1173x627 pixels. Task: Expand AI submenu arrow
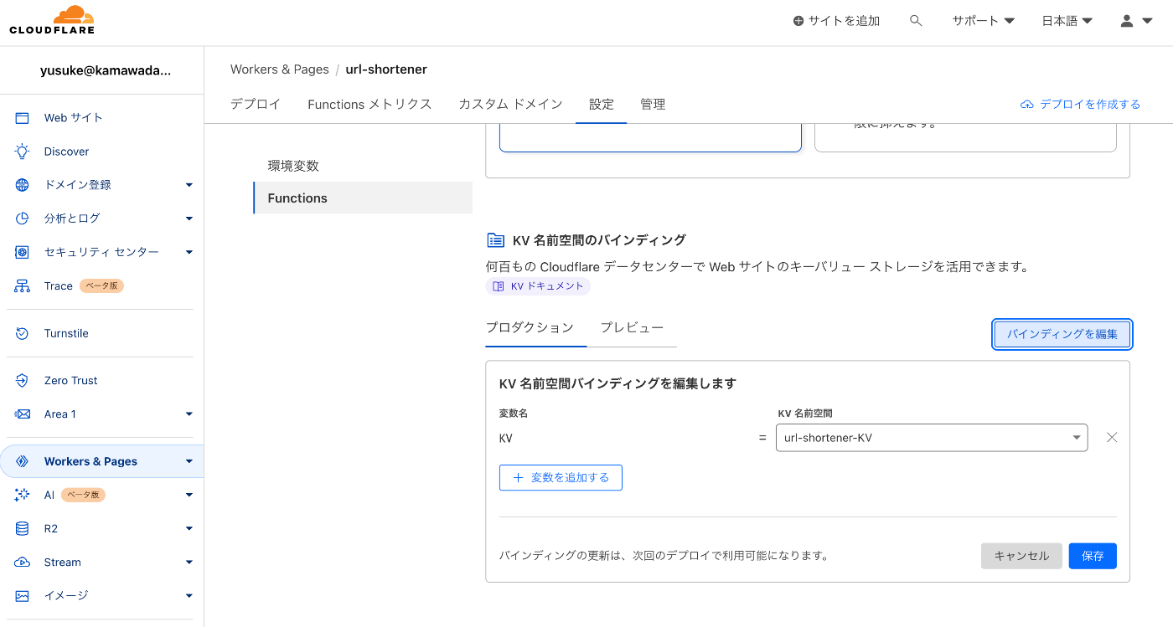click(x=189, y=495)
